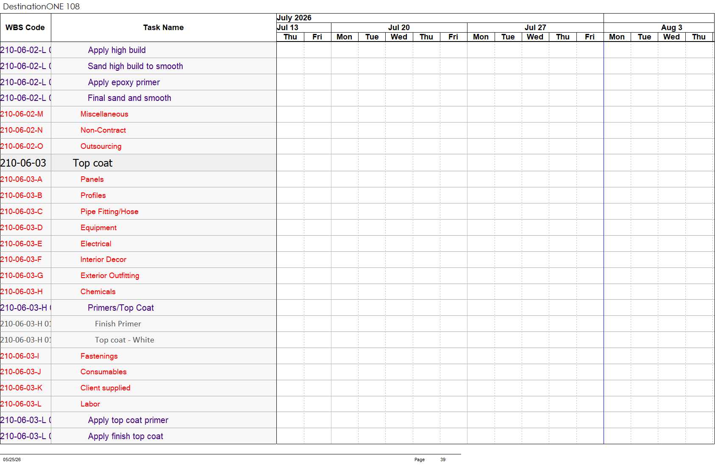715x465 pixels.
Task: Click the 'Consumables' task name
Action: pos(103,372)
